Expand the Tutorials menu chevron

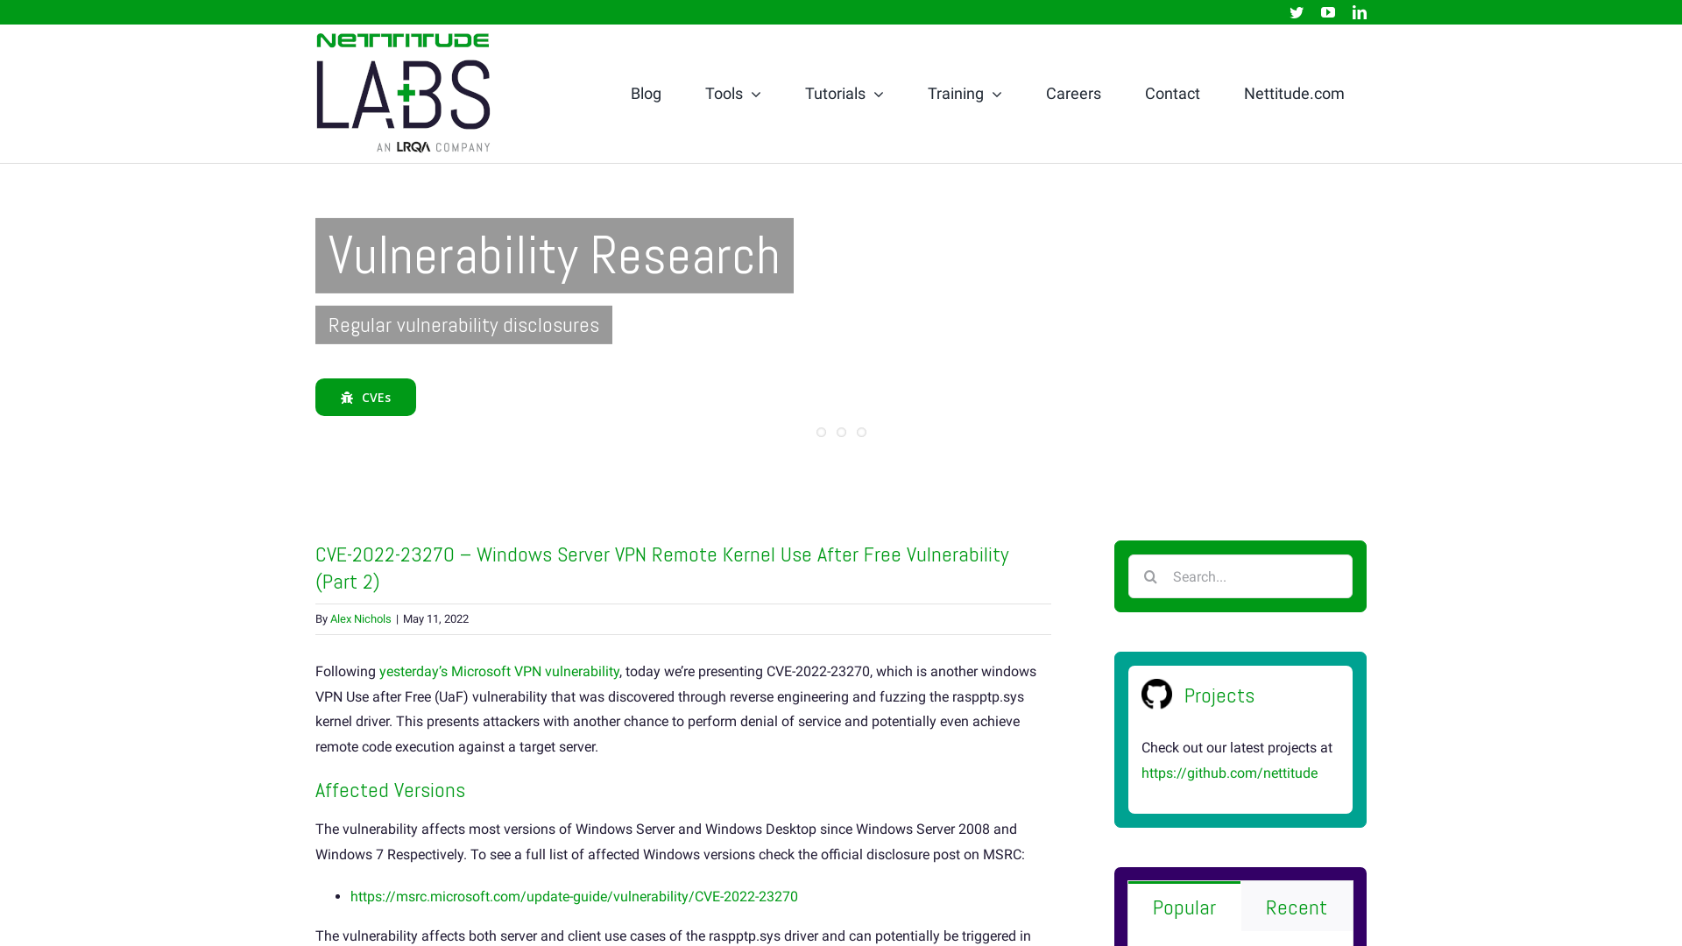click(x=879, y=94)
